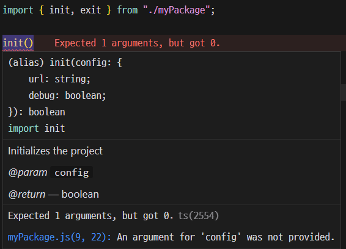Click 'url: string;' line in hover

[x=59, y=79]
